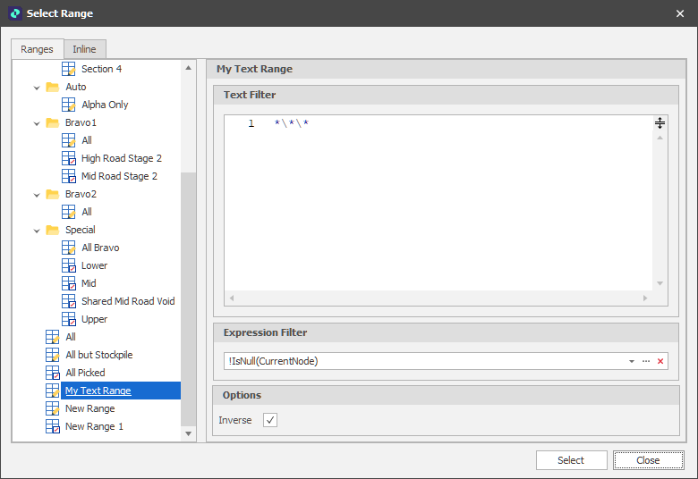
Task: Collapse the Special folder
Action: [x=37, y=231]
